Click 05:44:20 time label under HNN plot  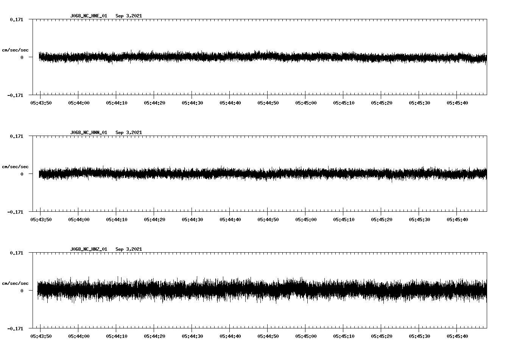click(154, 220)
